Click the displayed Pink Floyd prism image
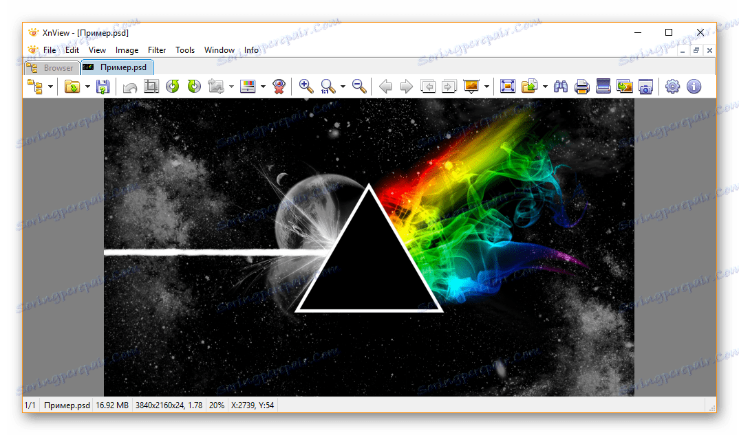The image size is (739, 435). 369,247
